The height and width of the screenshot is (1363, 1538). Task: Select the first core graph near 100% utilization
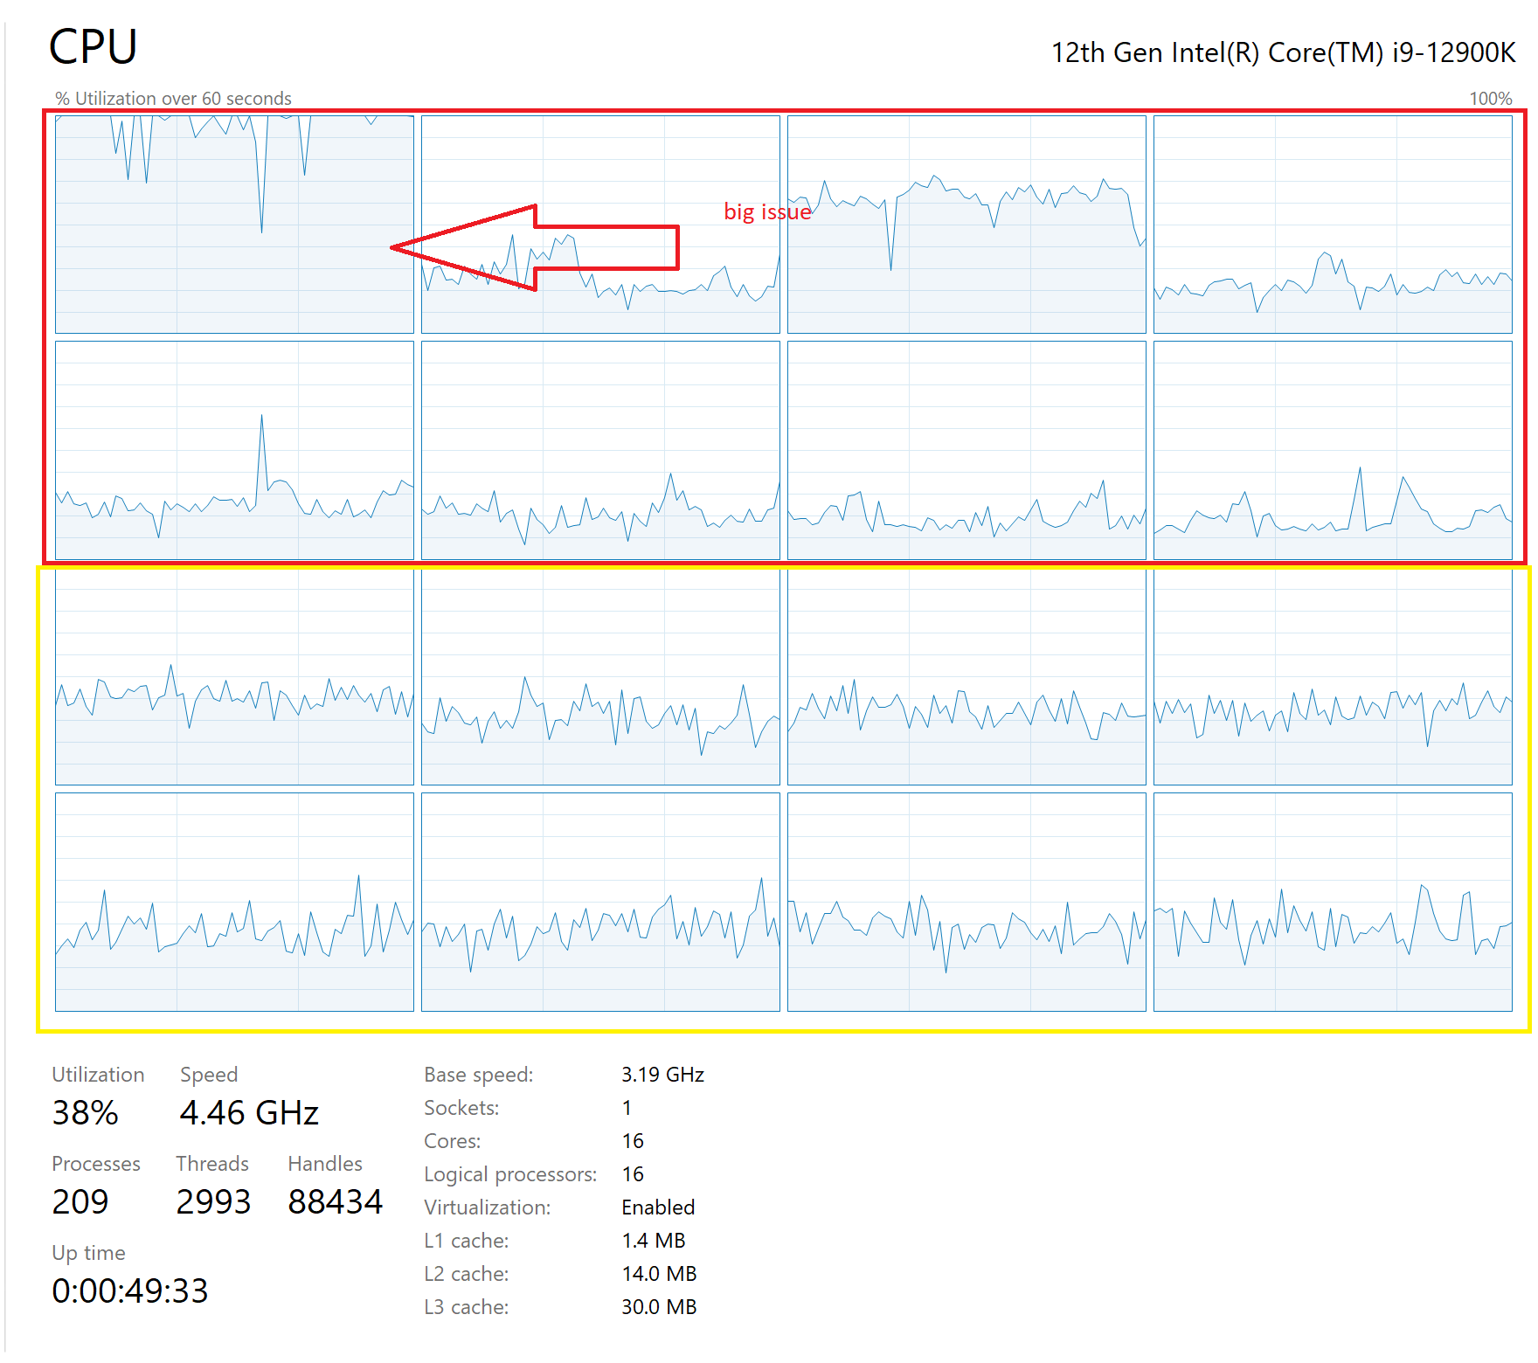coord(234,225)
